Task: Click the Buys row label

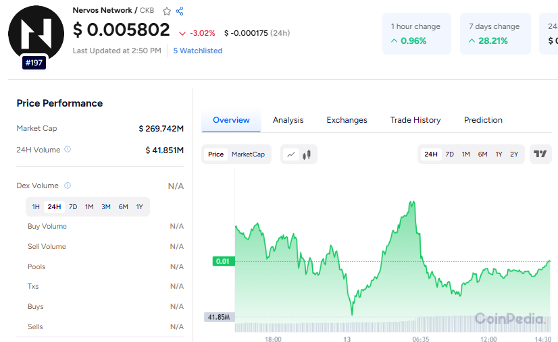Action: tap(36, 307)
